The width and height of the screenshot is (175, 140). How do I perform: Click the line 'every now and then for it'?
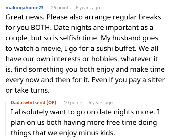(85, 80)
